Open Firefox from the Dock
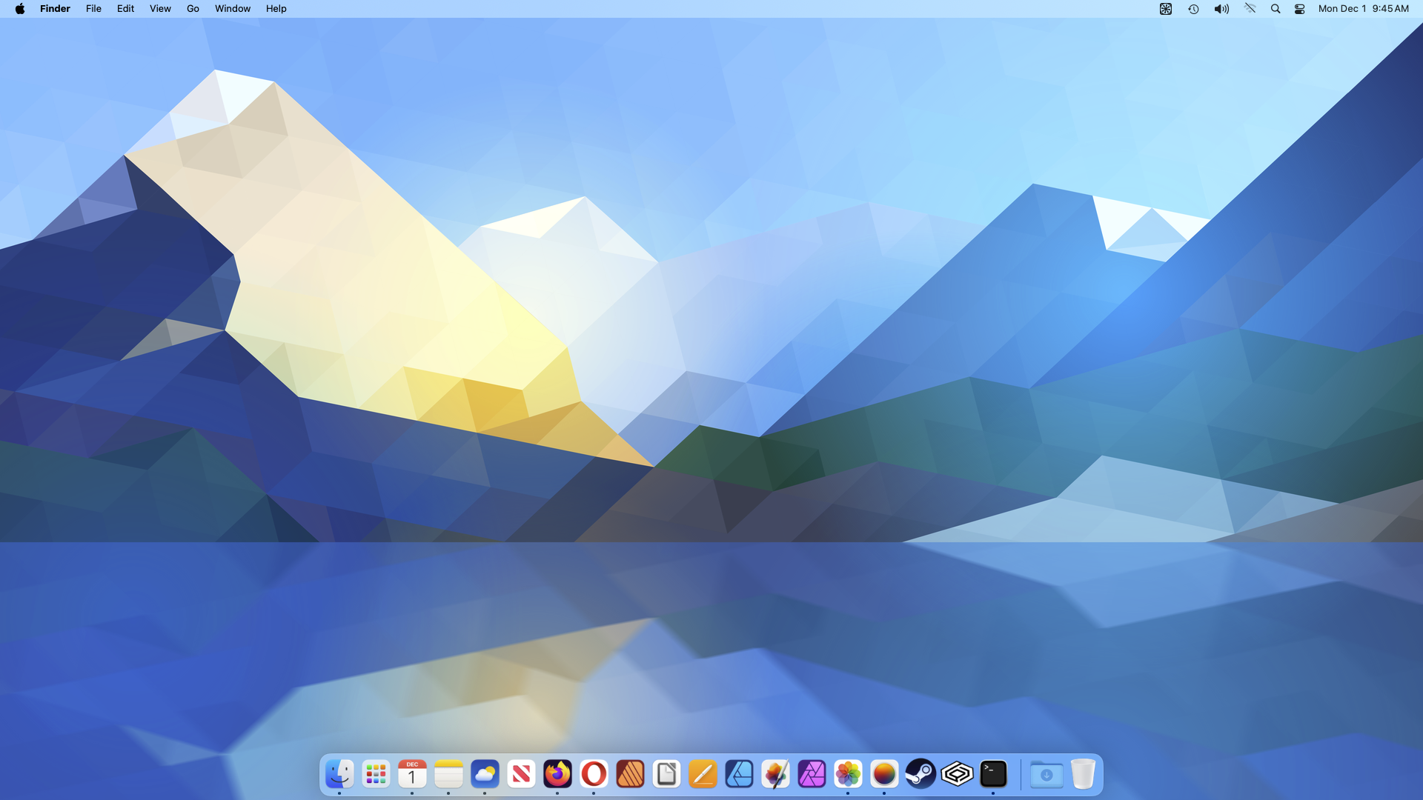 point(557,775)
